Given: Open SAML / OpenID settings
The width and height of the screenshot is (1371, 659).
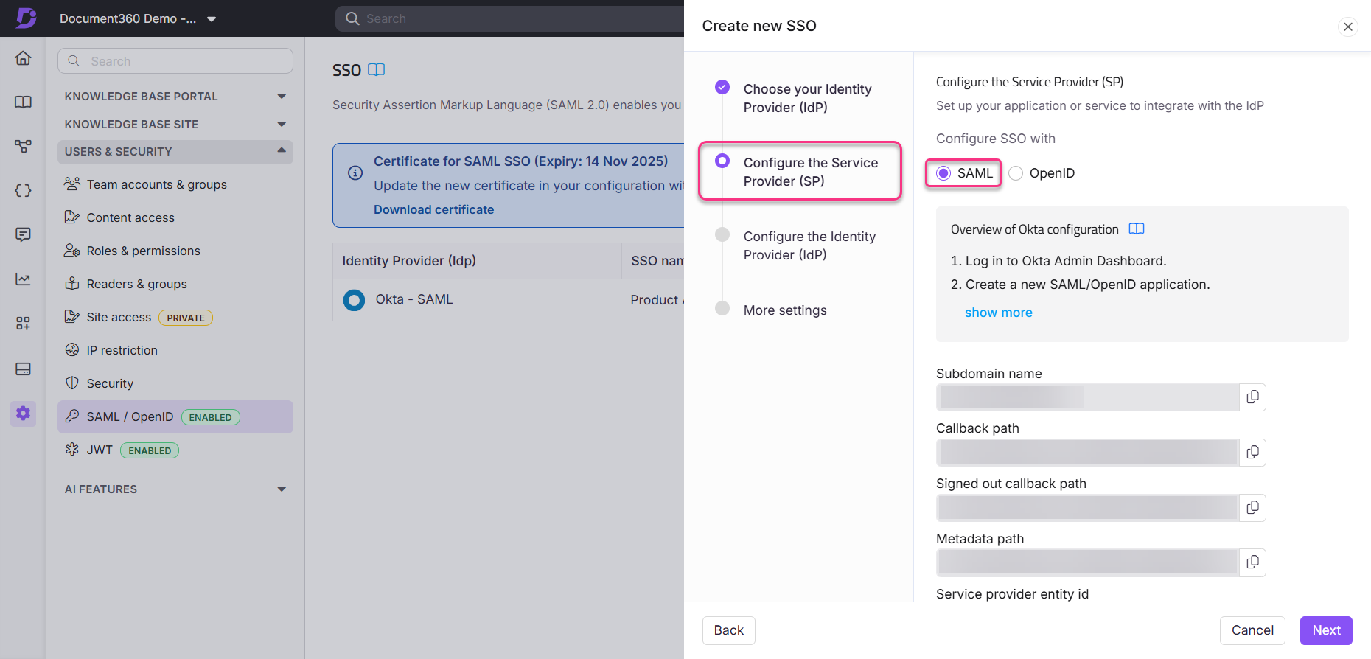Looking at the screenshot, I should (x=175, y=416).
